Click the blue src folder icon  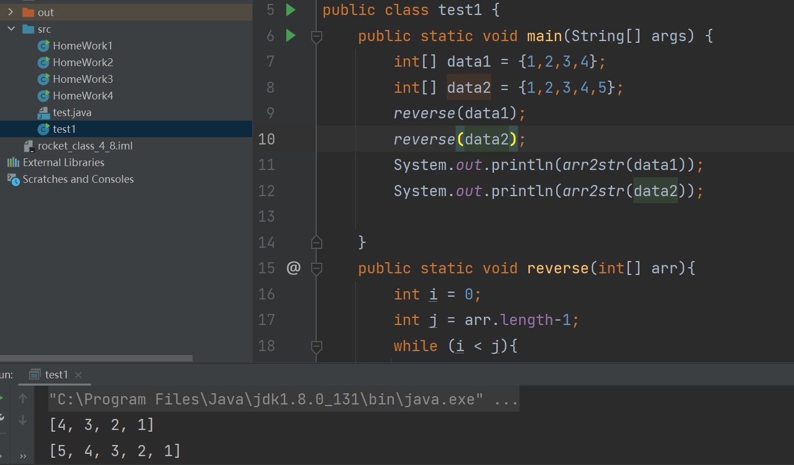pos(28,29)
